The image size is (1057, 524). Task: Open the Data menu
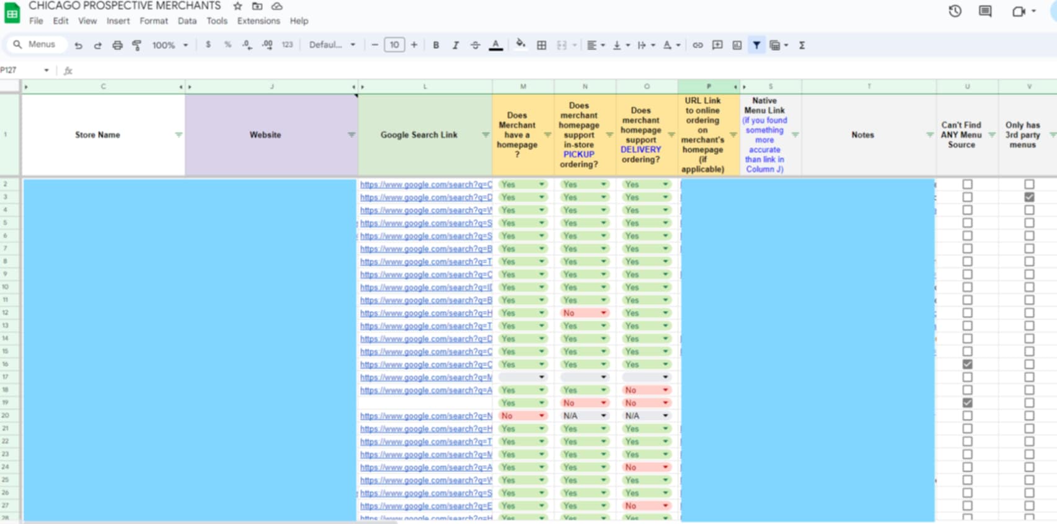click(187, 21)
